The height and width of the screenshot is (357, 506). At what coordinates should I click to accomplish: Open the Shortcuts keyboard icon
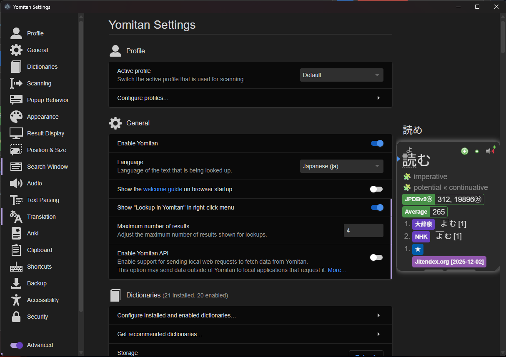16,267
